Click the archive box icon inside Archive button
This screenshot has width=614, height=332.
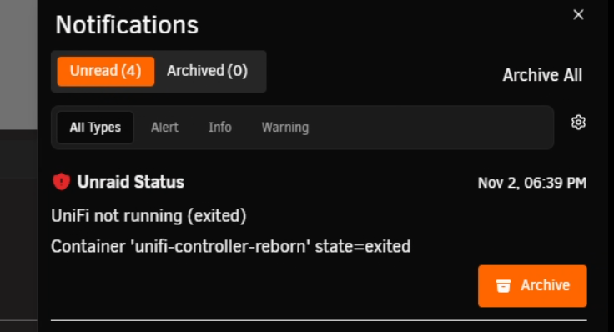(x=503, y=286)
